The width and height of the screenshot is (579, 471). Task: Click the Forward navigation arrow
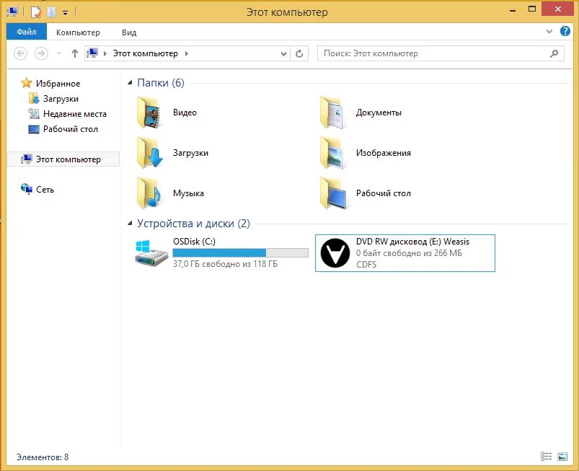41,53
